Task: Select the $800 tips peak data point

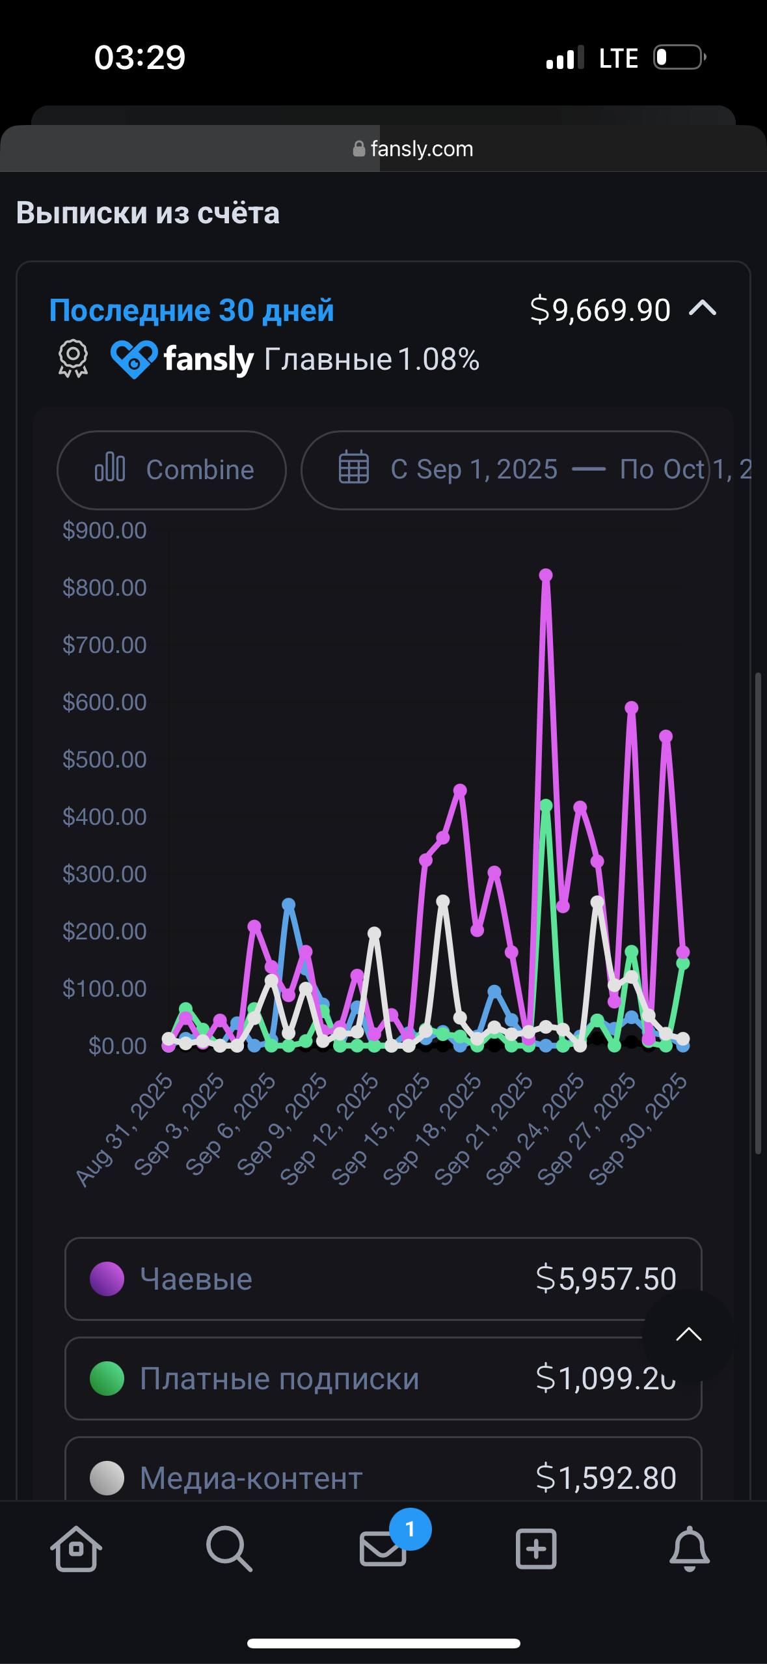Action: point(546,575)
